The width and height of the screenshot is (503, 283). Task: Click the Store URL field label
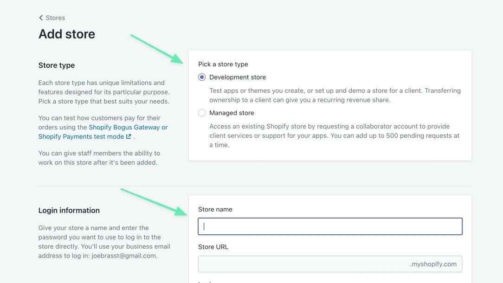point(213,247)
